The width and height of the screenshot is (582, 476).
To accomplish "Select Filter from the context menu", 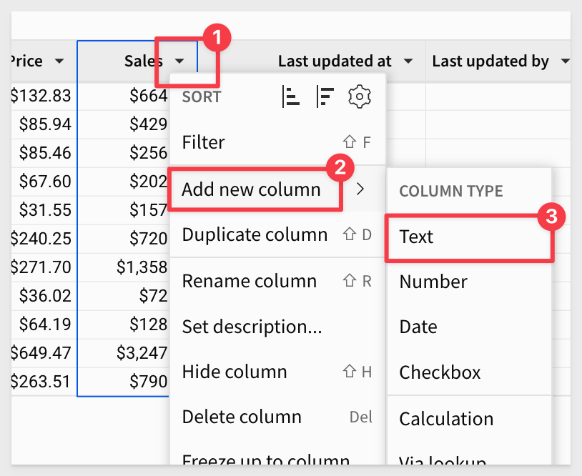I will coord(204,142).
